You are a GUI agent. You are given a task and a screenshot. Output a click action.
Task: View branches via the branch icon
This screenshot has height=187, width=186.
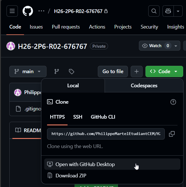pyautogui.click(x=57, y=71)
